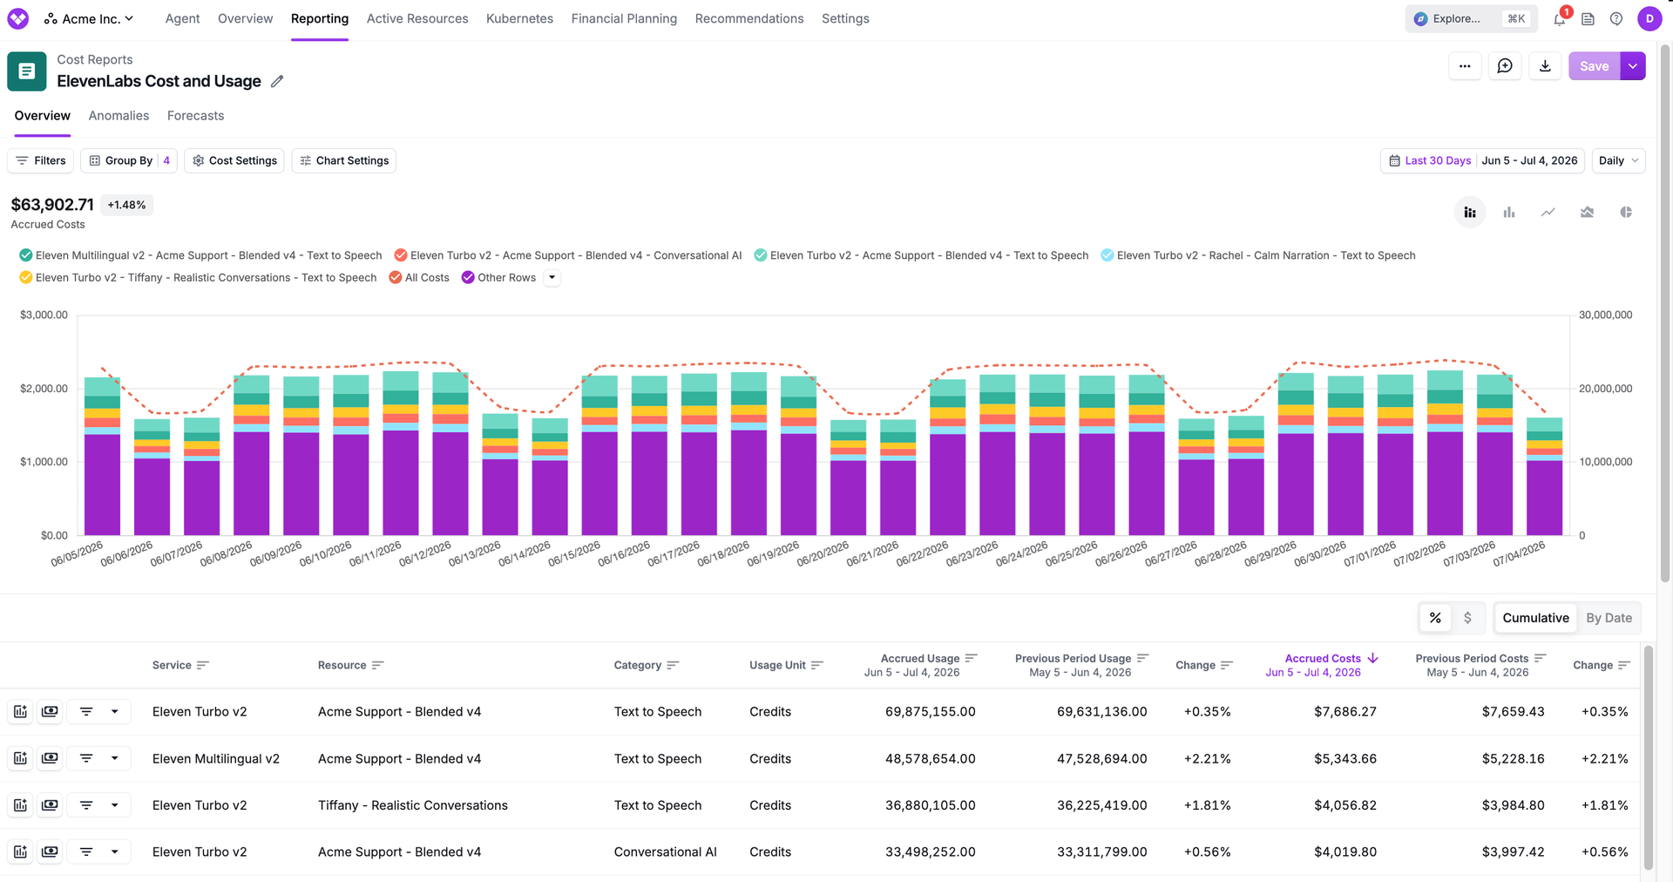Select the stacked bar chart view

point(1470,212)
